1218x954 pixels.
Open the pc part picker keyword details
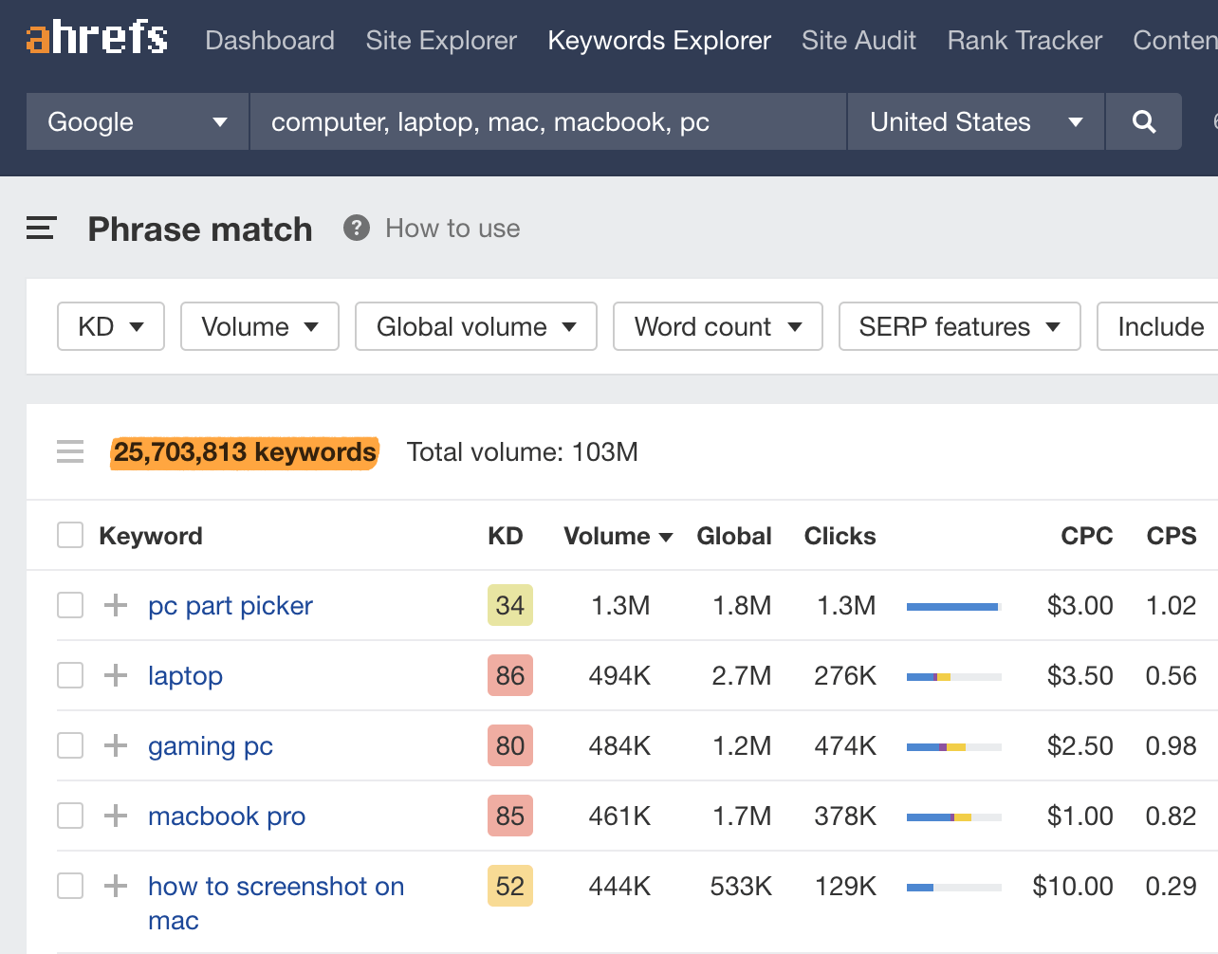[x=230, y=605]
